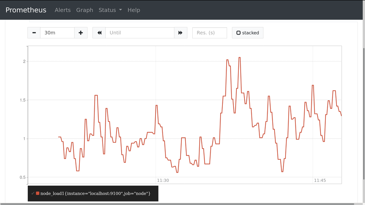
Task: Click the highest peak on the load graph
Action: pyautogui.click(x=240, y=58)
